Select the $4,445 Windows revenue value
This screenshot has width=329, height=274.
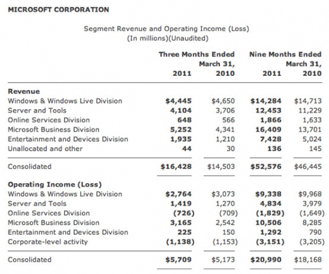pos(179,101)
